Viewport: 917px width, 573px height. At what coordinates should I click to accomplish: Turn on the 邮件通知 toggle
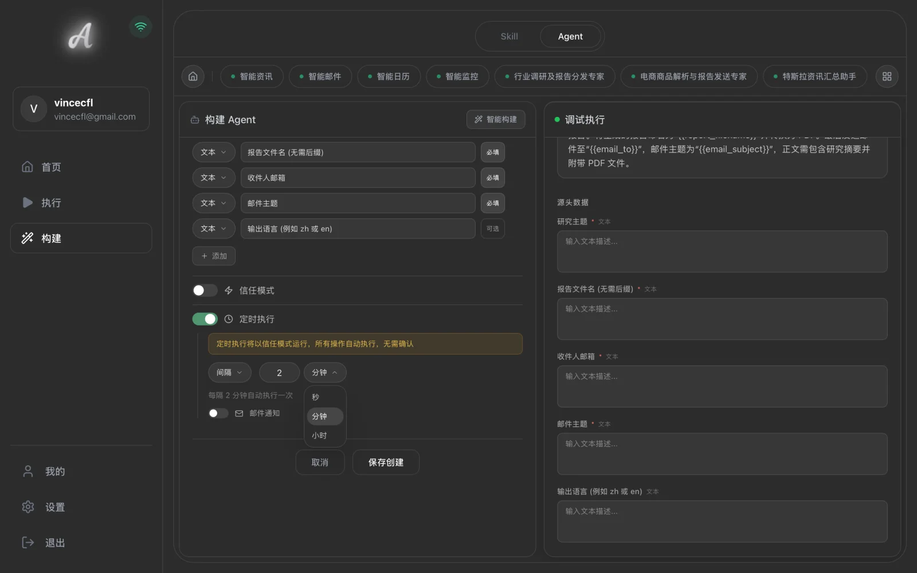tap(218, 413)
